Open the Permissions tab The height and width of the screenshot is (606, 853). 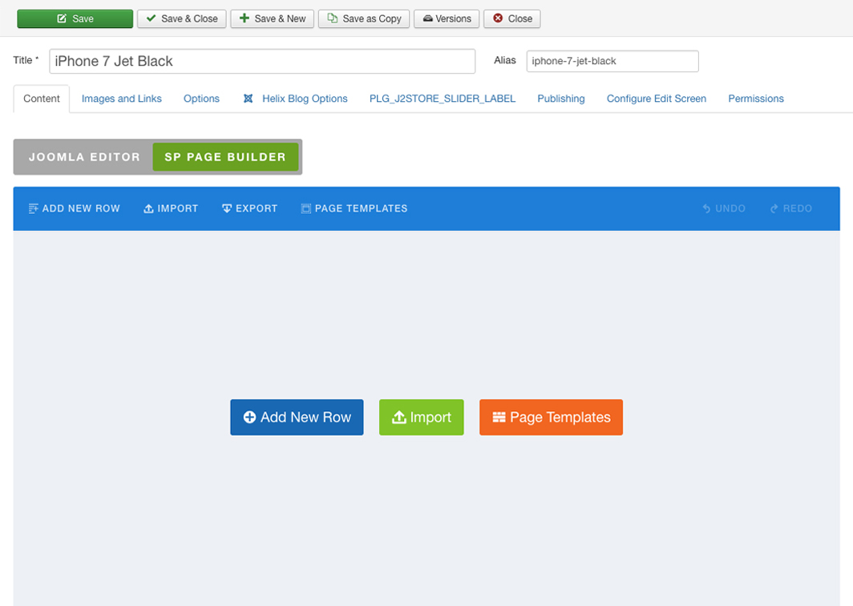(x=756, y=99)
